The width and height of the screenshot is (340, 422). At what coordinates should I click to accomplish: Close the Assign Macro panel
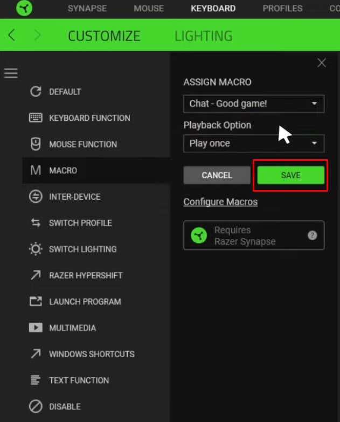[322, 63]
